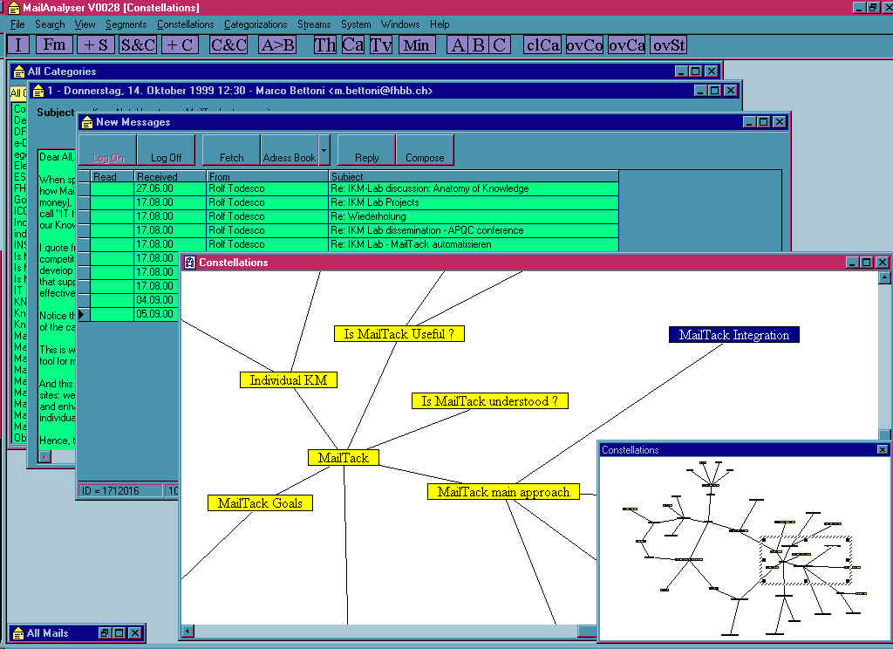The width and height of the screenshot is (893, 649).
Task: Select the MailTack Integration node
Action: [733, 335]
